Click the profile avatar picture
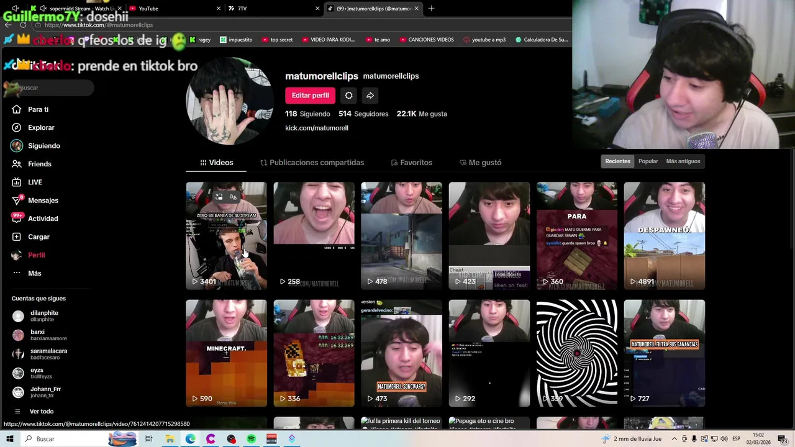The width and height of the screenshot is (795, 447). 230,102
